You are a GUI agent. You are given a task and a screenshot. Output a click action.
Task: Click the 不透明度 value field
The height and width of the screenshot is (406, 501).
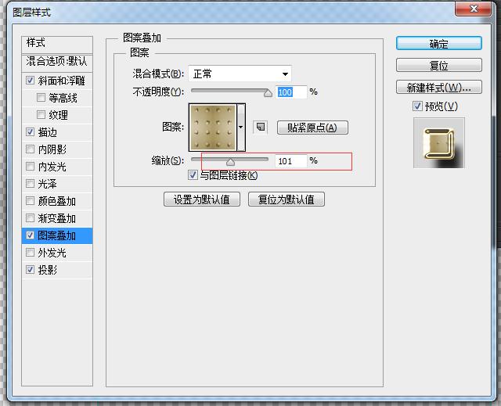(x=291, y=92)
